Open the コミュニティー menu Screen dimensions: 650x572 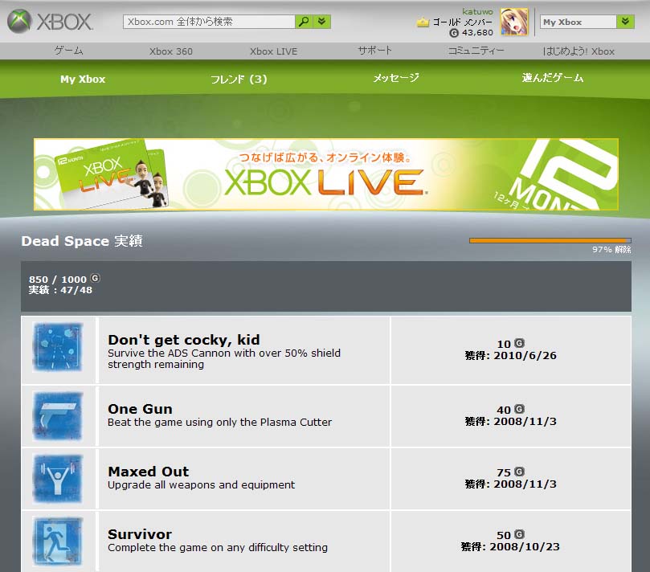point(476,51)
